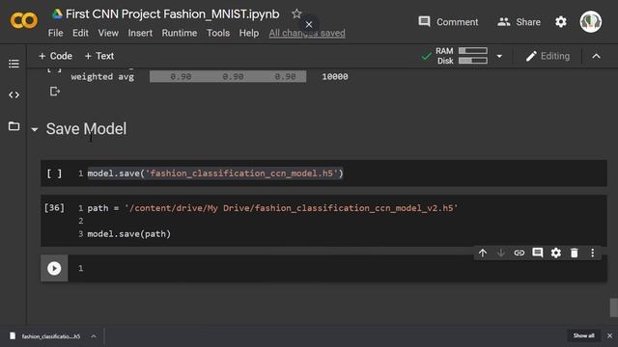
Task: Click the user account avatar
Action: 590,21
